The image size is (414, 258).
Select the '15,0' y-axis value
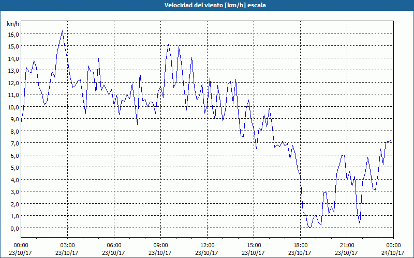[13, 46]
